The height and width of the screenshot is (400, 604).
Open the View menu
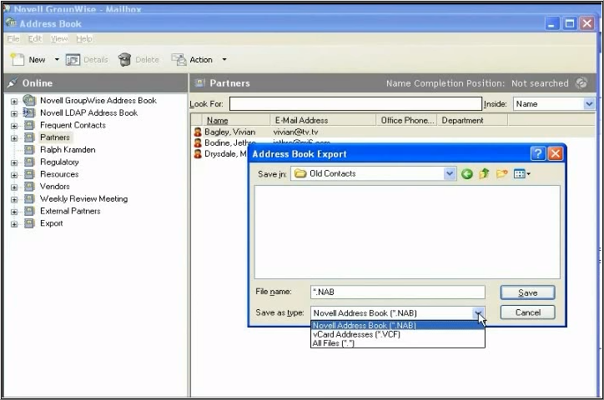click(59, 39)
